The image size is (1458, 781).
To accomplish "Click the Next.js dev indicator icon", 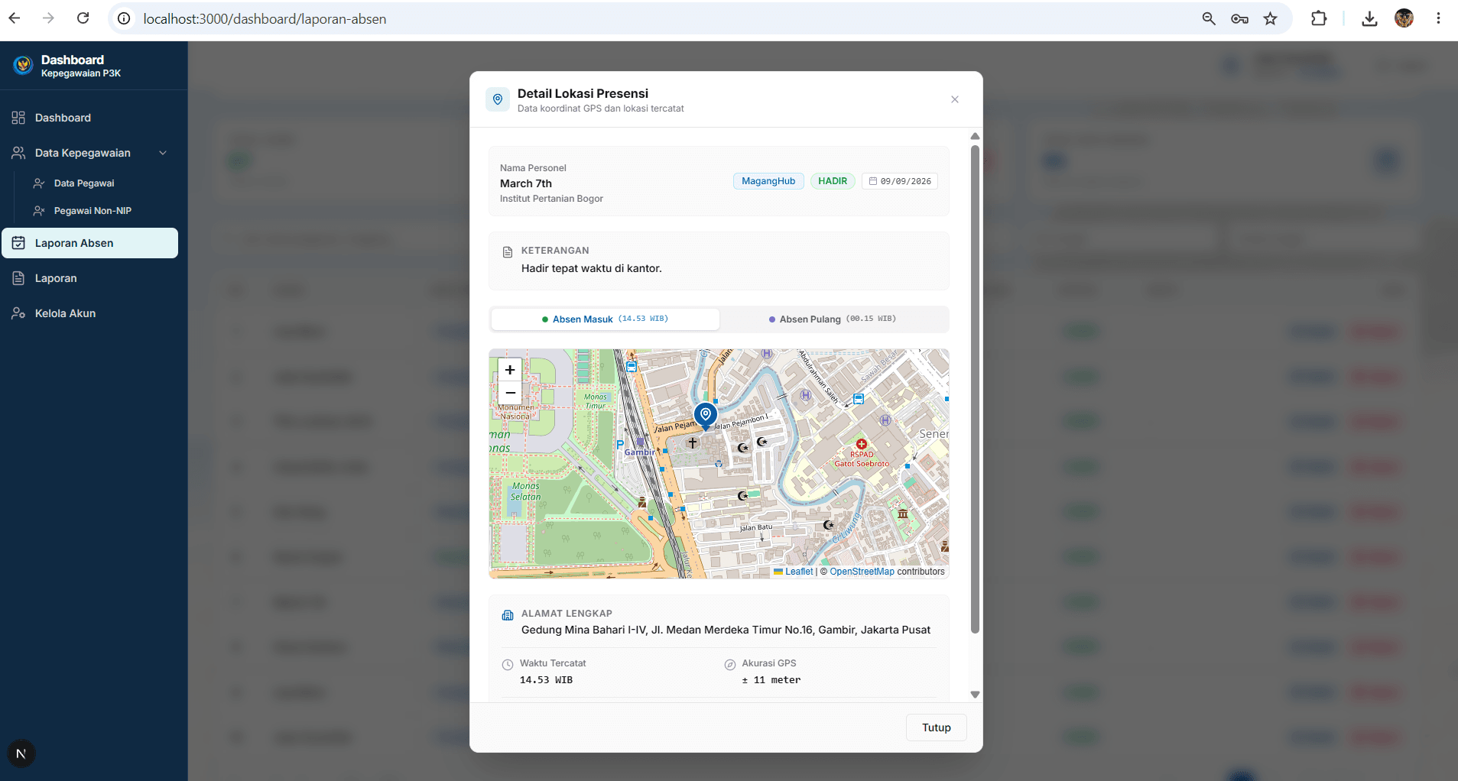I will tap(21, 754).
